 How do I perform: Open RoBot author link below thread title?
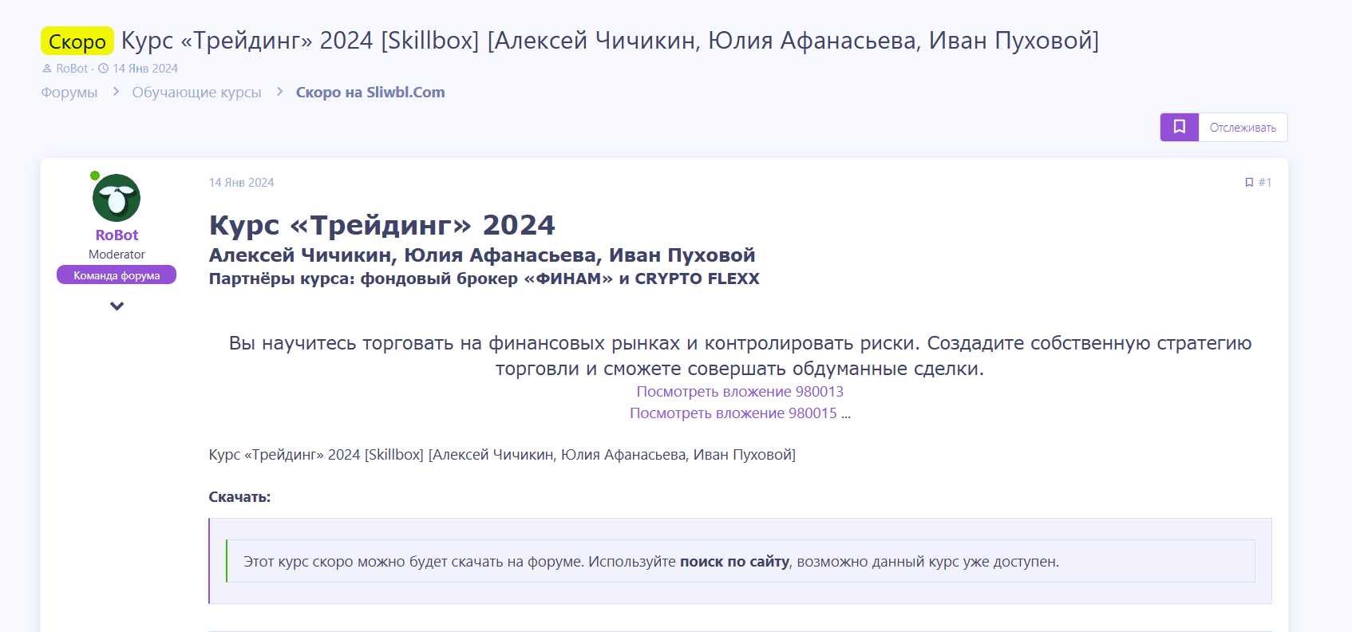(x=72, y=69)
